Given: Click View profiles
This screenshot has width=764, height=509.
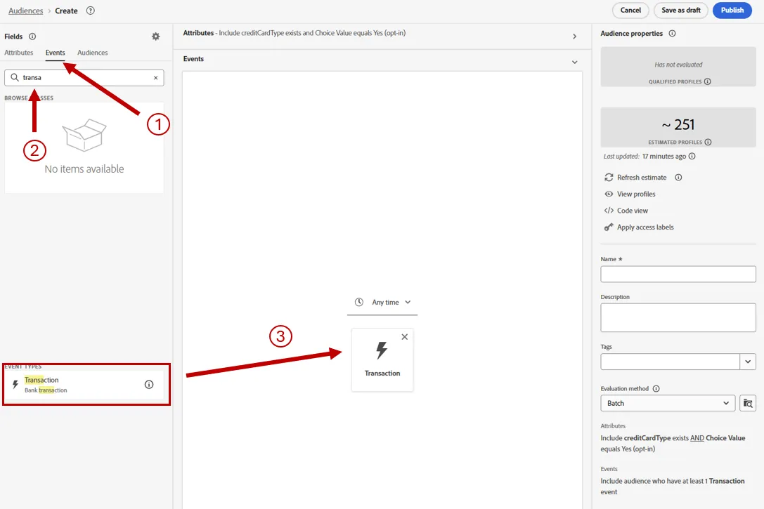Looking at the screenshot, I should (630, 194).
